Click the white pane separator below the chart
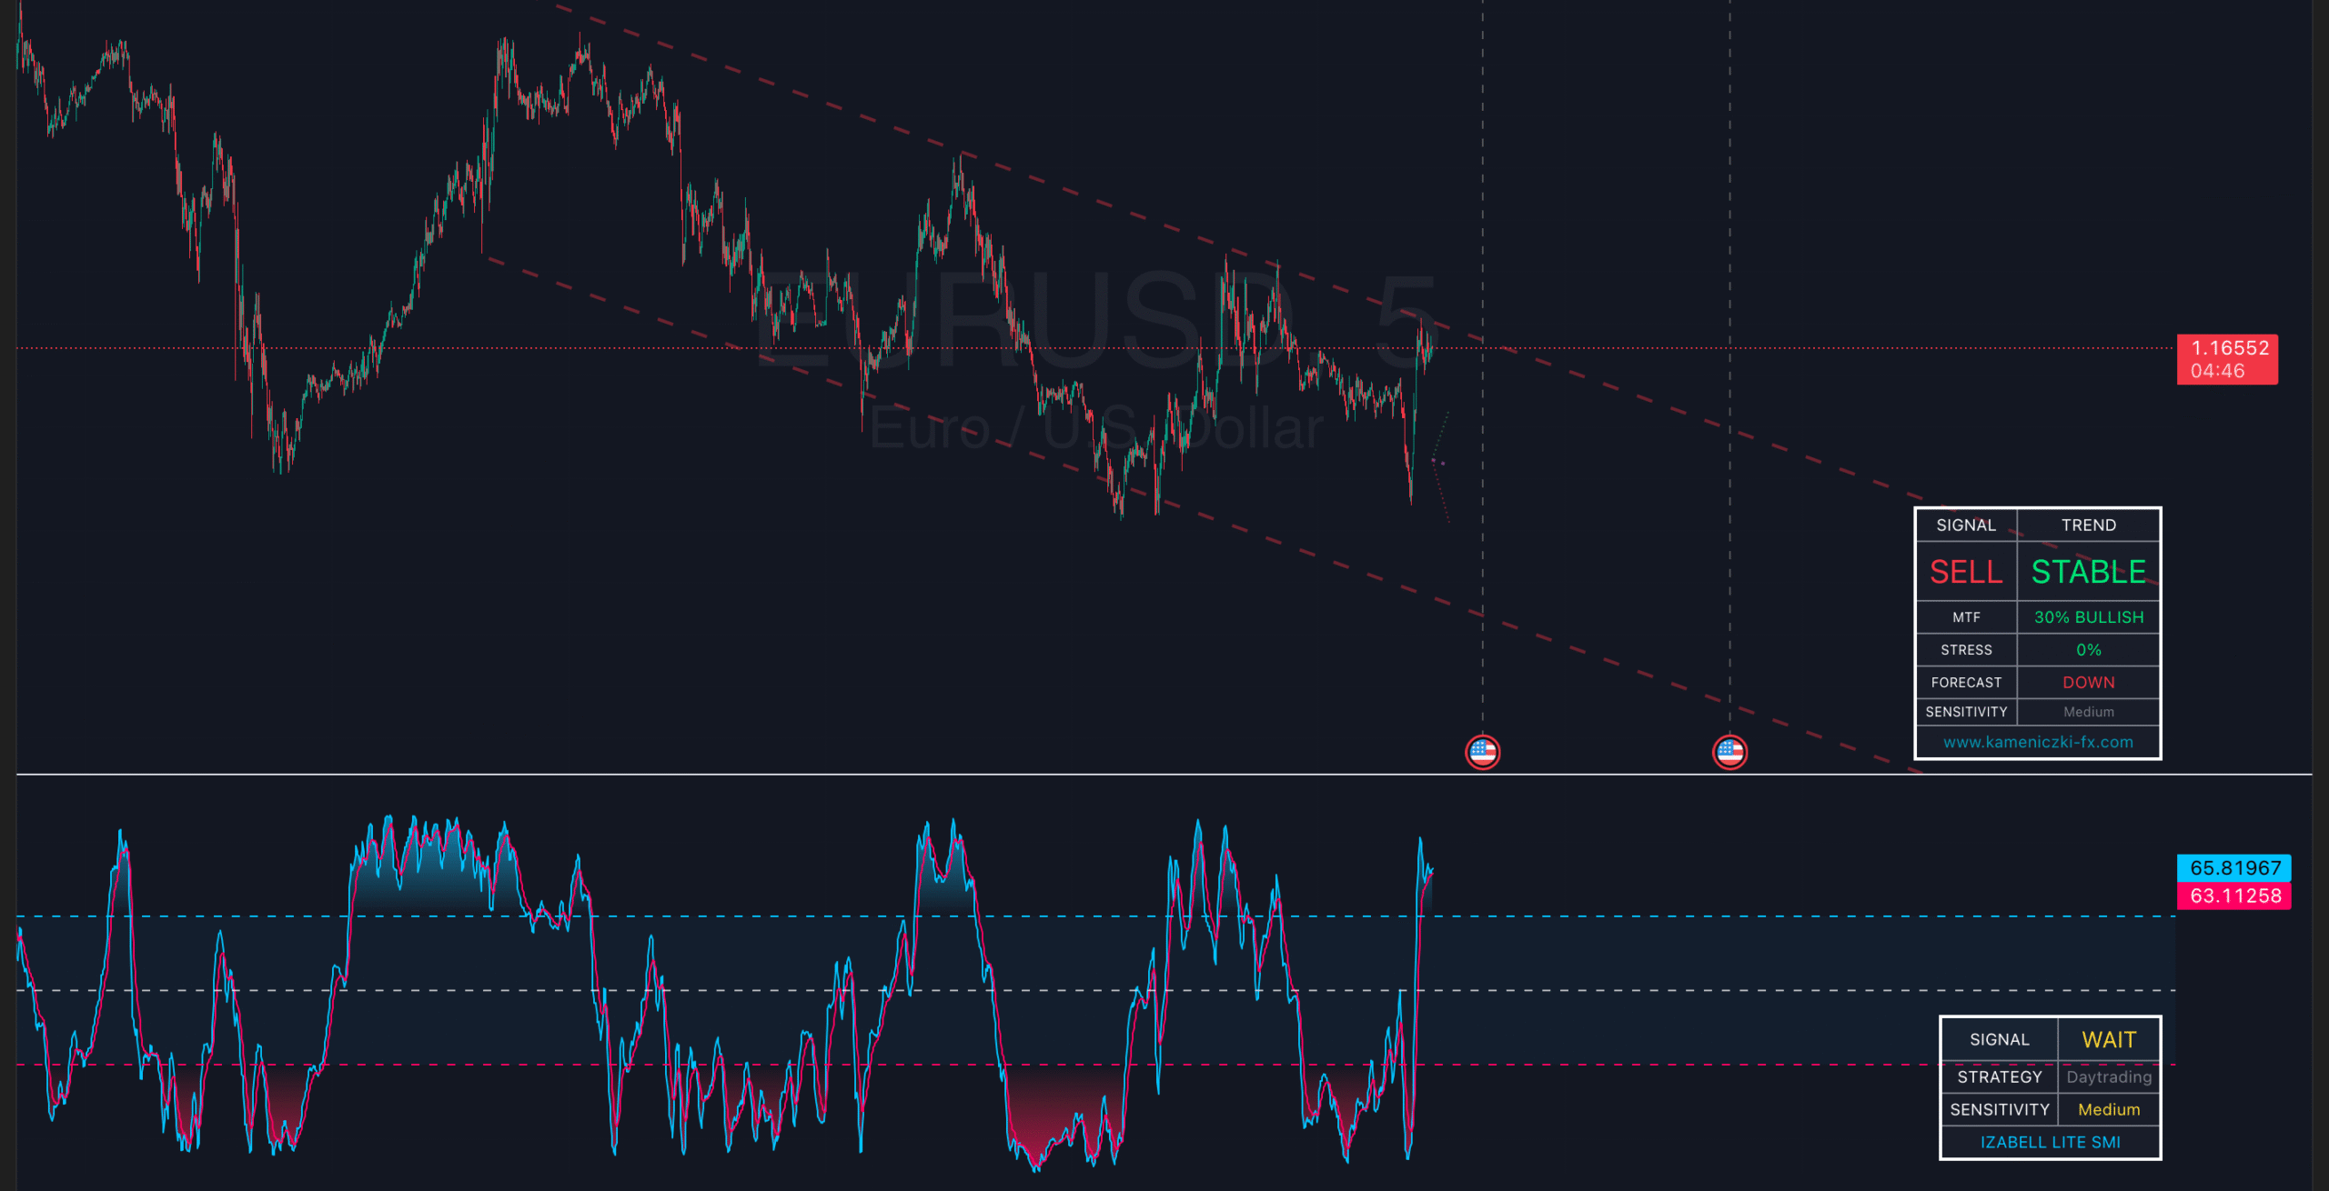 click(910, 775)
